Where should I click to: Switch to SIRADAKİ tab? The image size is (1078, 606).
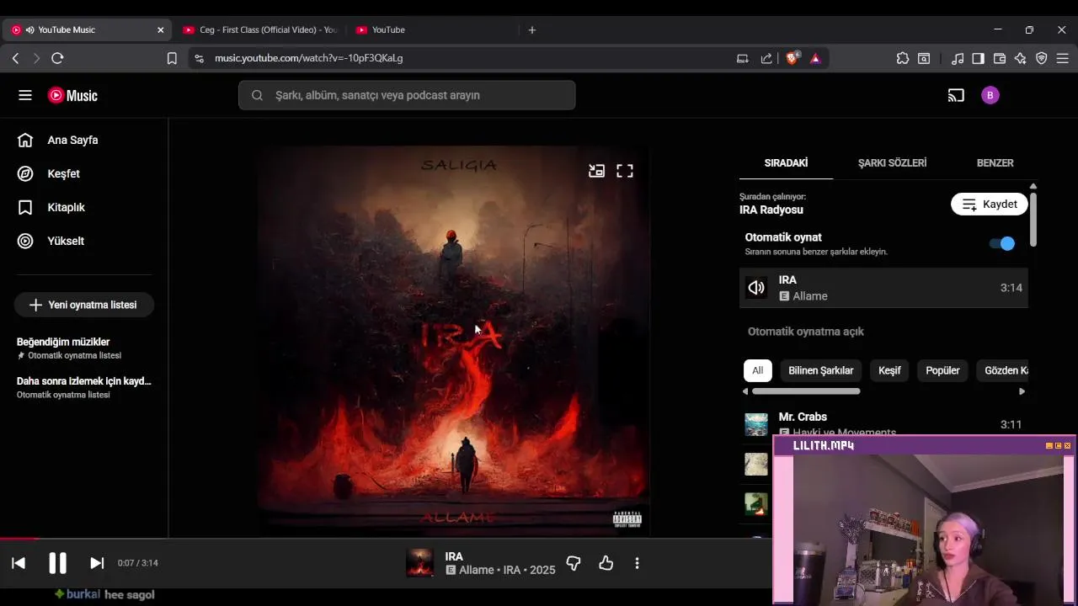click(786, 162)
